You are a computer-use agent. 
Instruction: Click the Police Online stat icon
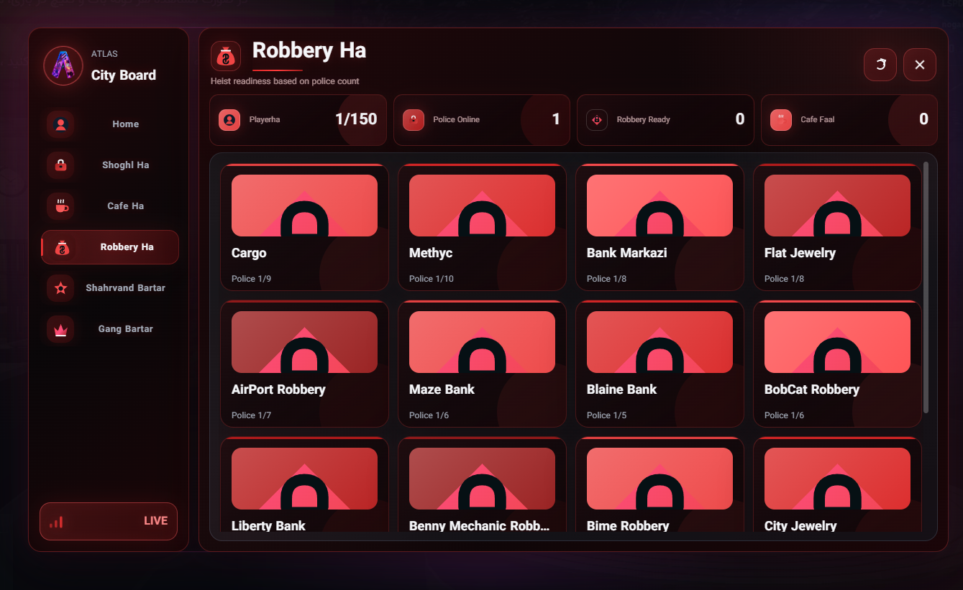[x=414, y=120]
